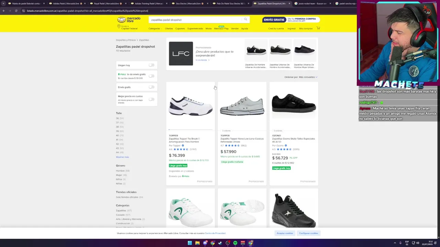Close the Adidas Padel tab

coord(85,3)
